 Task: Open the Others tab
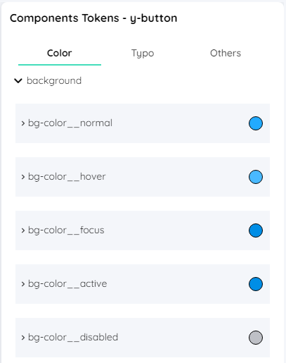coord(226,53)
